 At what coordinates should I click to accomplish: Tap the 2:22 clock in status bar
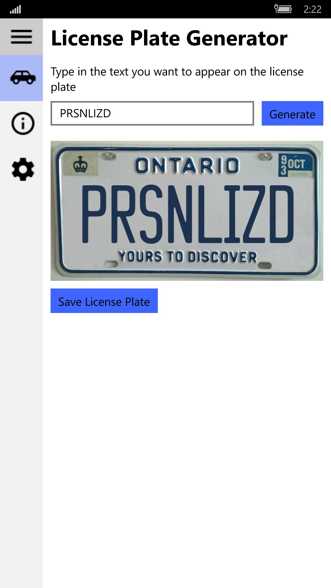pyautogui.click(x=312, y=9)
